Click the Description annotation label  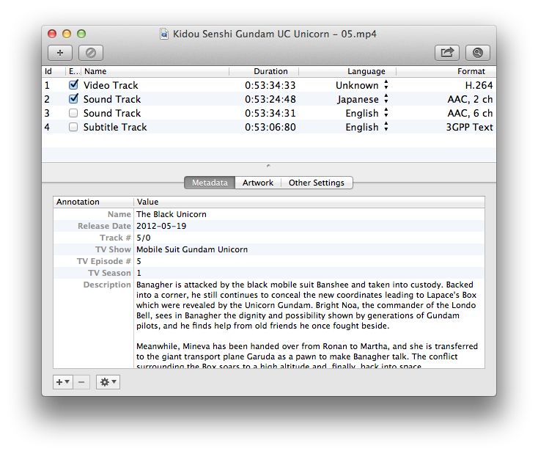coord(107,285)
